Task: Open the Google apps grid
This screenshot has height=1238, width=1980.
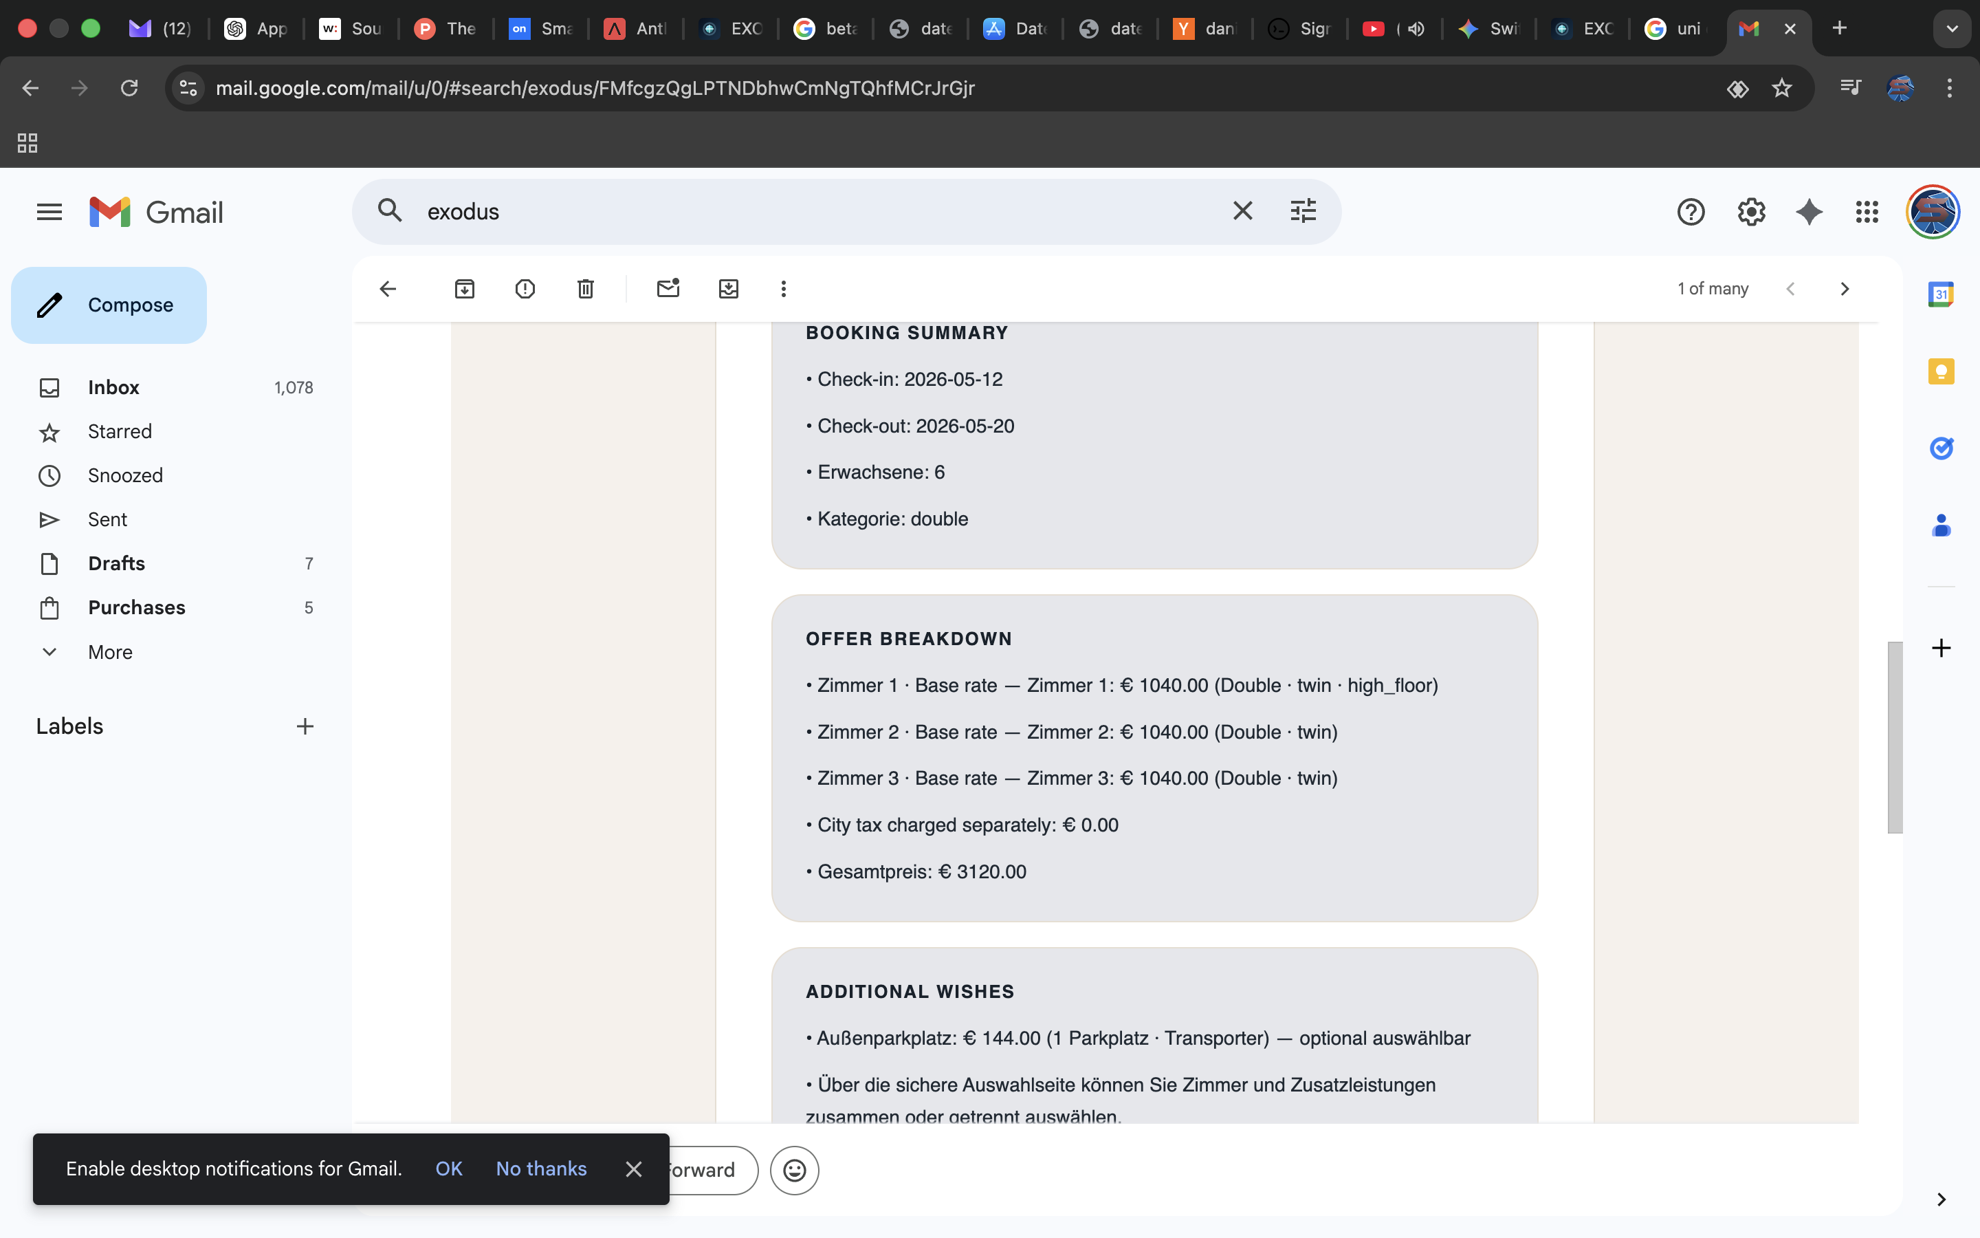Action: click(1867, 212)
